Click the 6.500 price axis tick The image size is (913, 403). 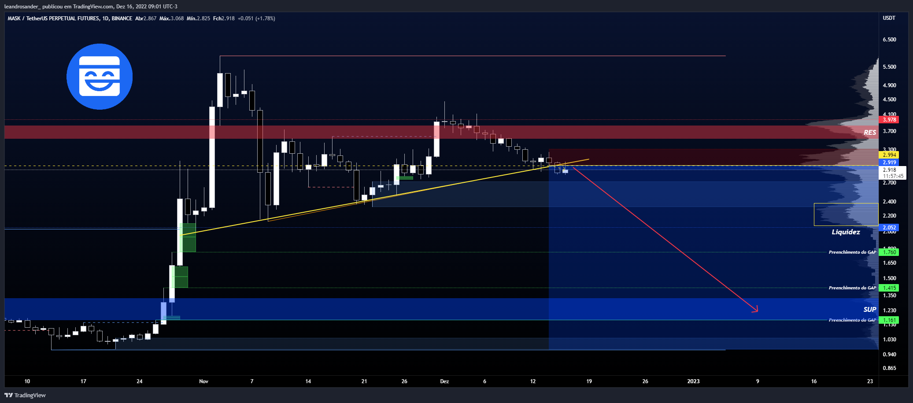(x=889, y=40)
